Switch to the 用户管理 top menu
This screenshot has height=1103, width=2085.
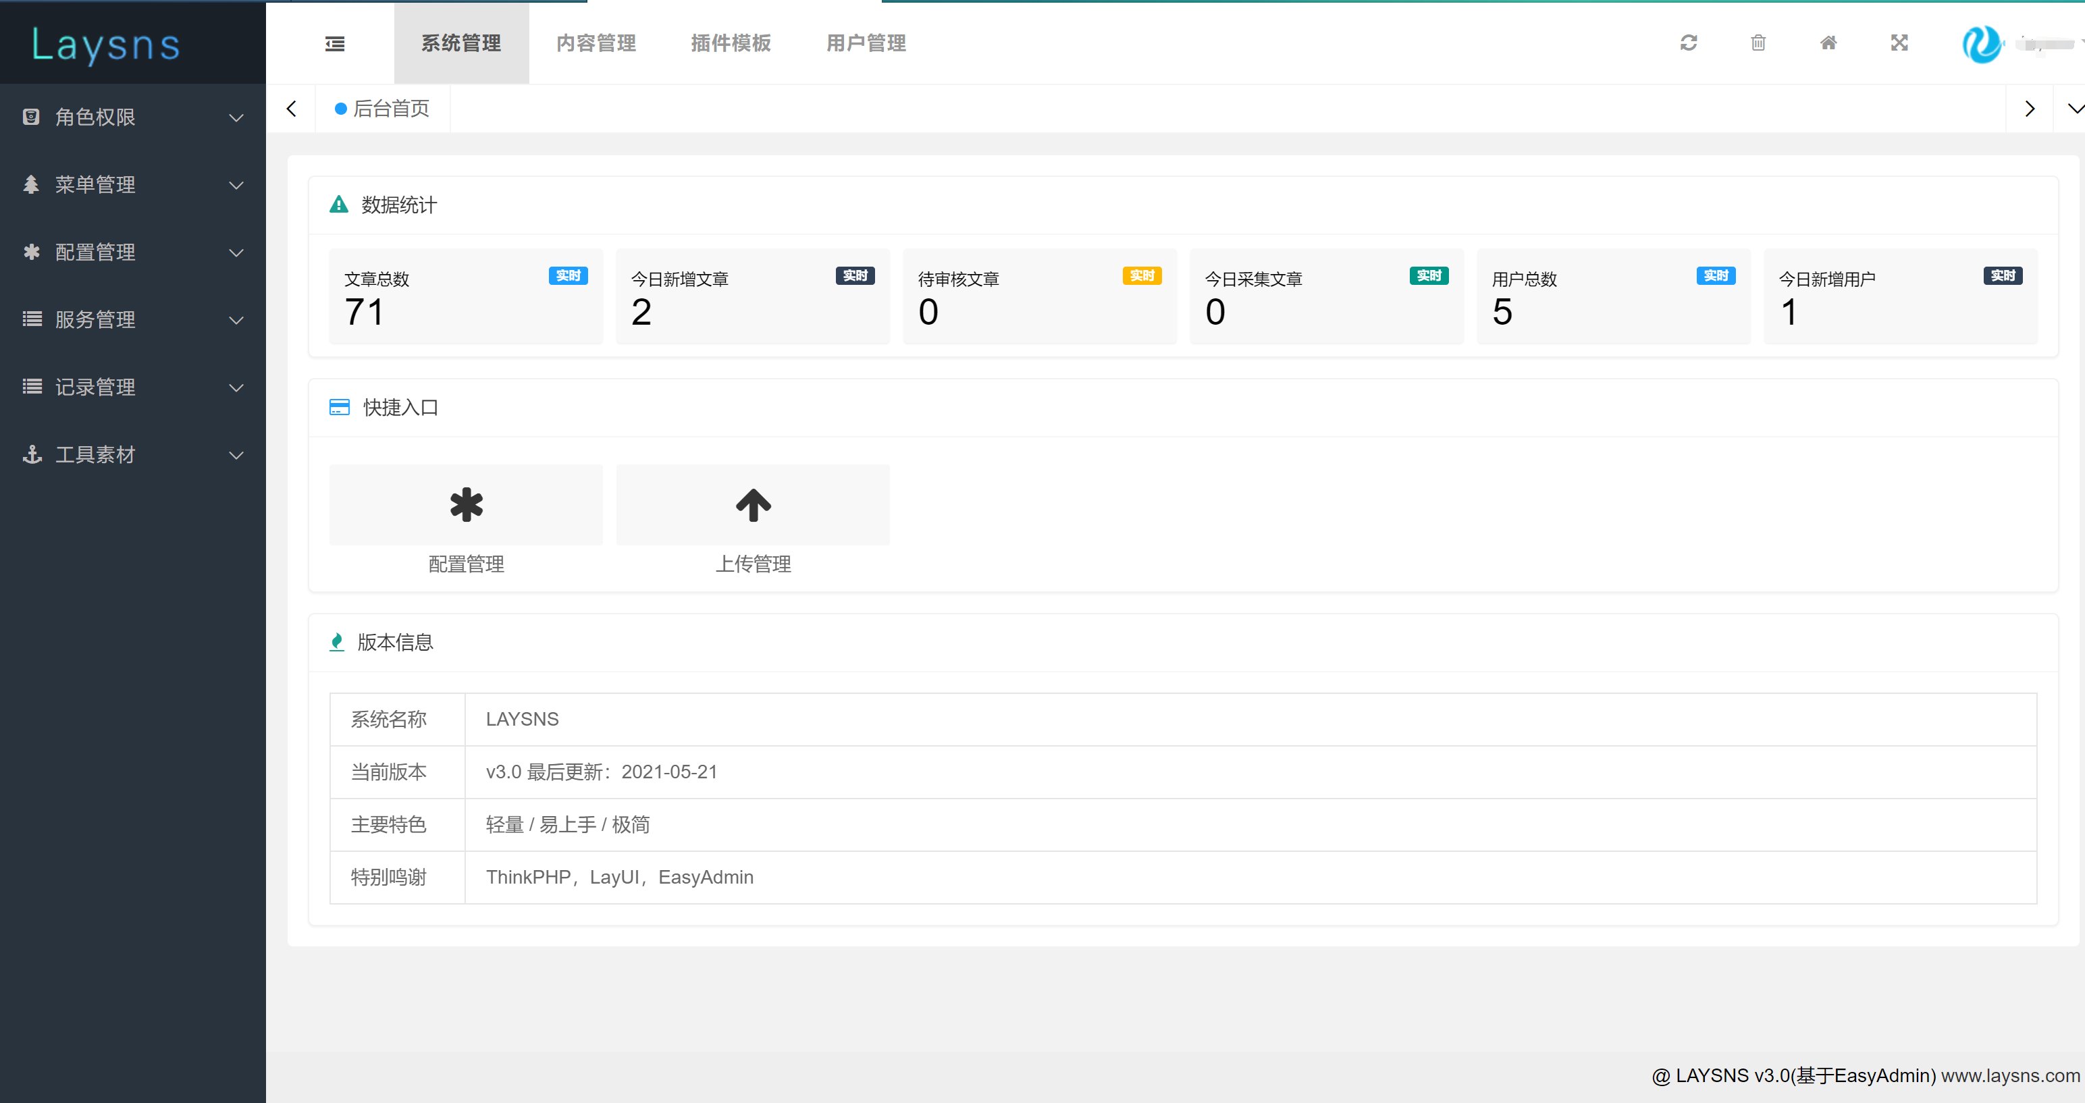click(x=866, y=43)
